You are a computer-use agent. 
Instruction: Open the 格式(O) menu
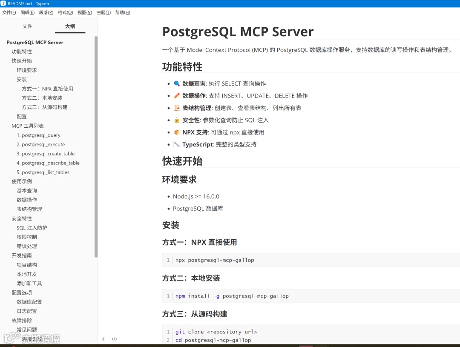pyautogui.click(x=66, y=12)
